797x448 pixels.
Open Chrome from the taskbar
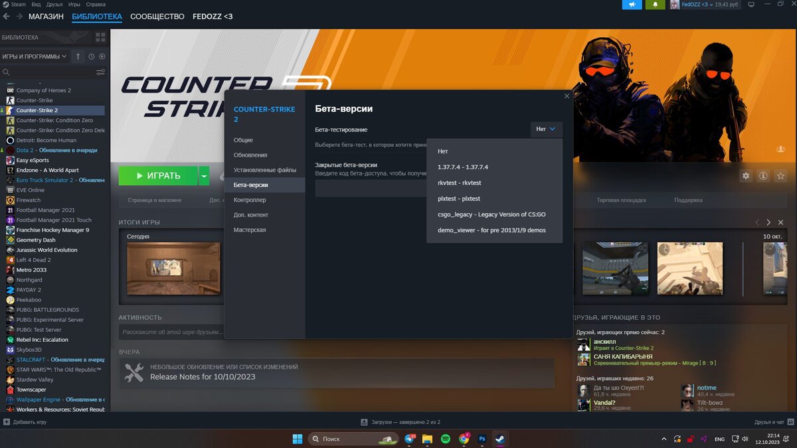(464, 439)
